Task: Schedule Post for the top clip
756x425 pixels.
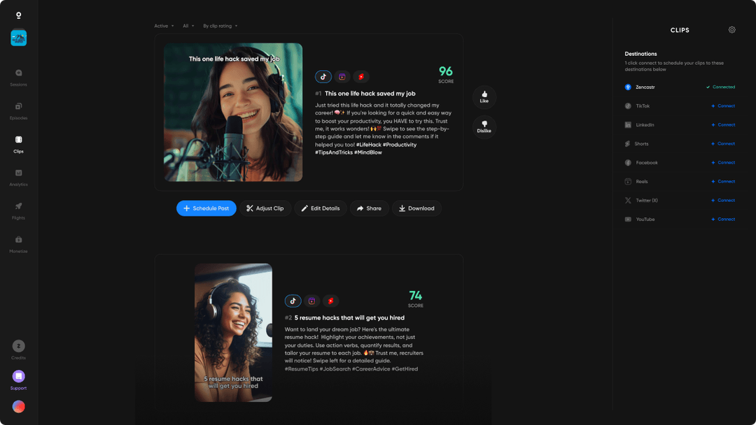Action: pyautogui.click(x=206, y=208)
